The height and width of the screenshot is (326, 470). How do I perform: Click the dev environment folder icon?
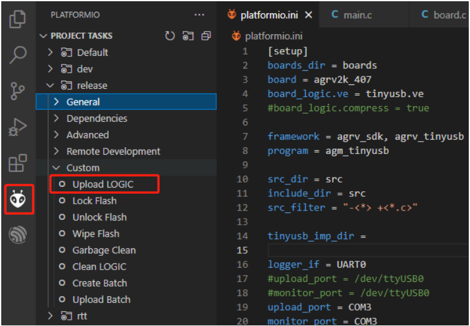coord(67,69)
